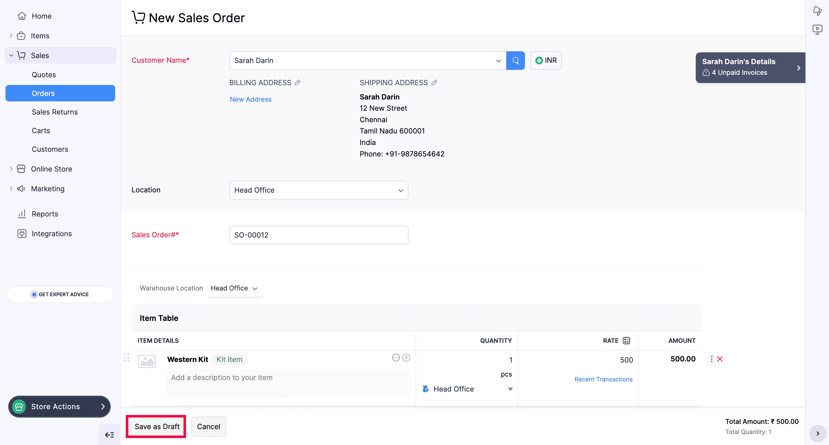Open the Quotes section in sidebar
Image resolution: width=829 pixels, height=445 pixels.
point(44,74)
